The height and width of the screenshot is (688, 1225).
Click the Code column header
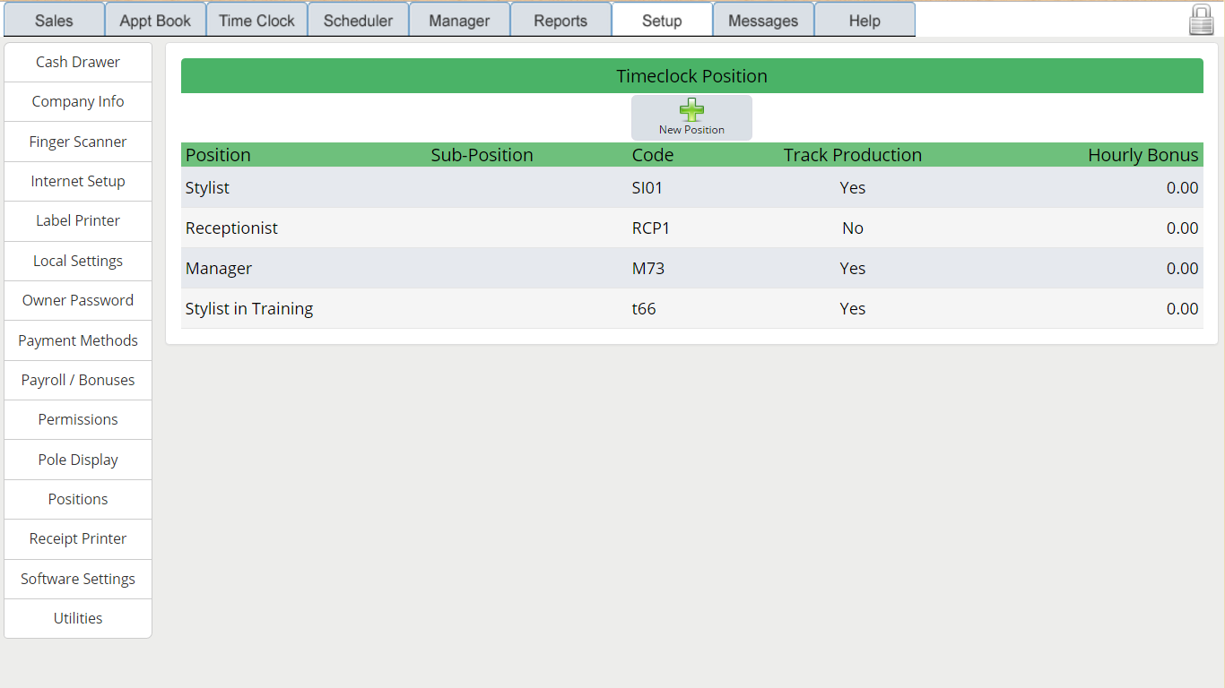tap(653, 155)
